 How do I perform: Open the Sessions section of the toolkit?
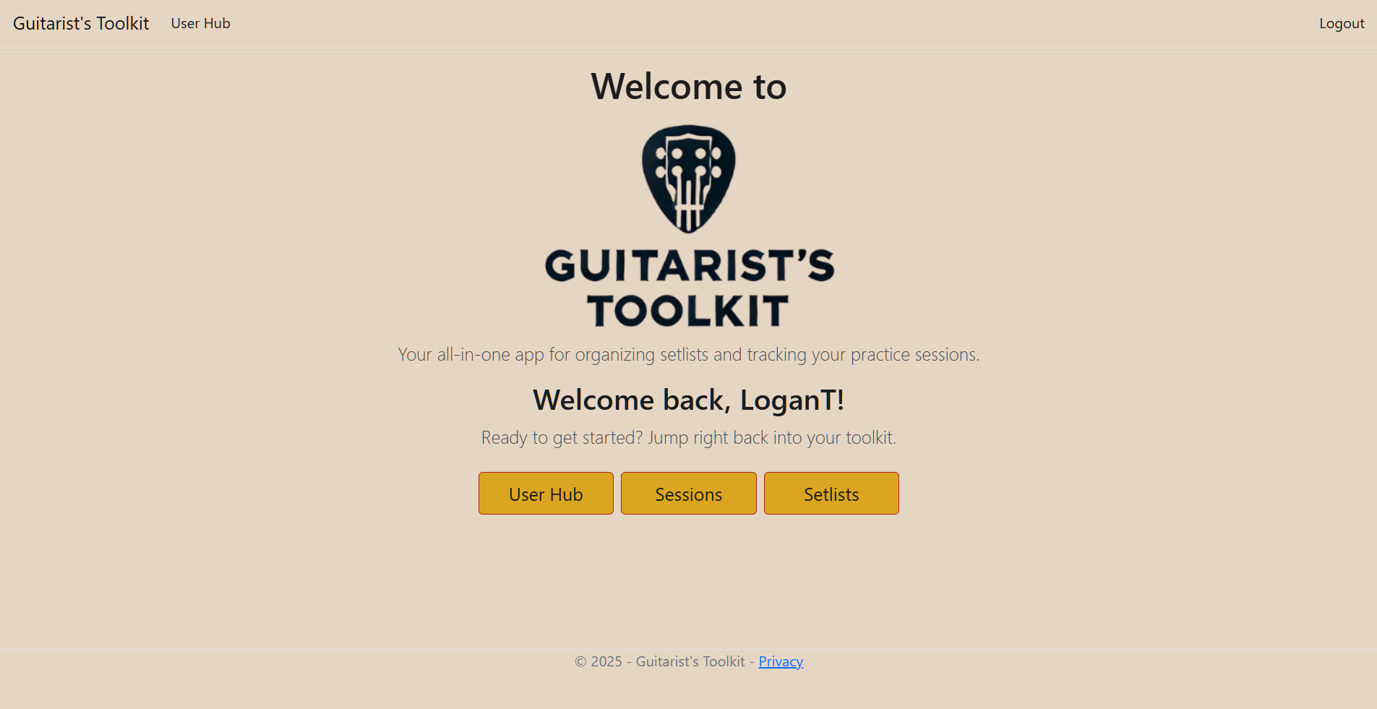pyautogui.click(x=687, y=494)
